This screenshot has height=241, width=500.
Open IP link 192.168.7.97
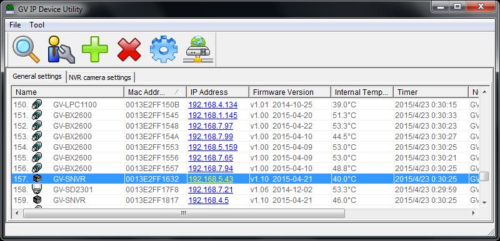click(x=211, y=125)
